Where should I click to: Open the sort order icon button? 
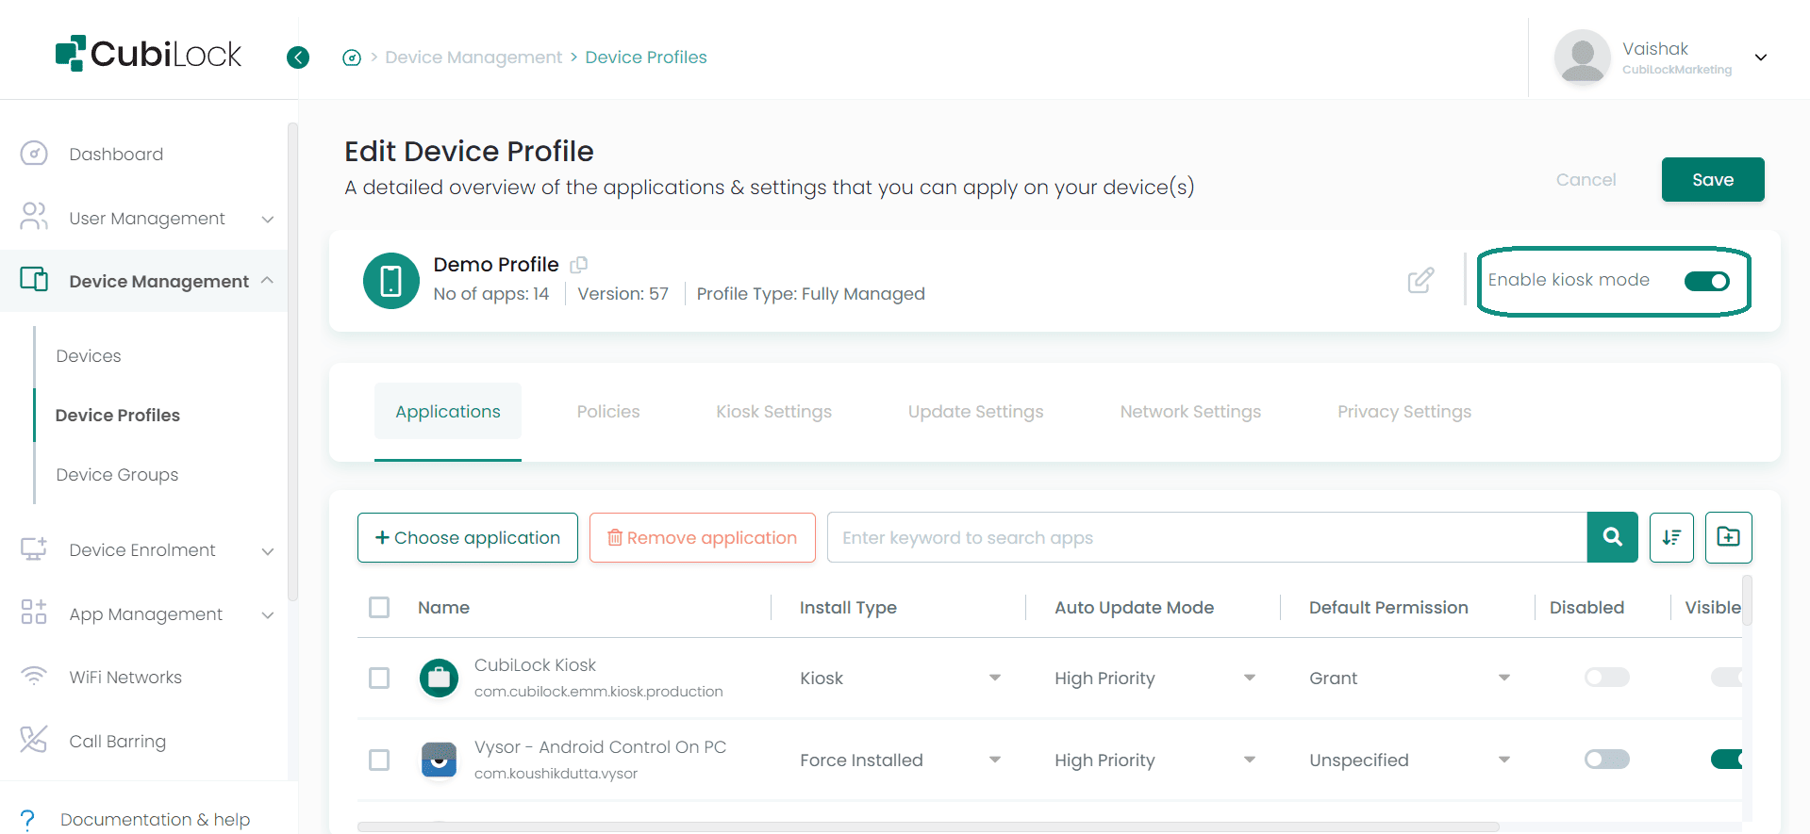click(x=1671, y=537)
